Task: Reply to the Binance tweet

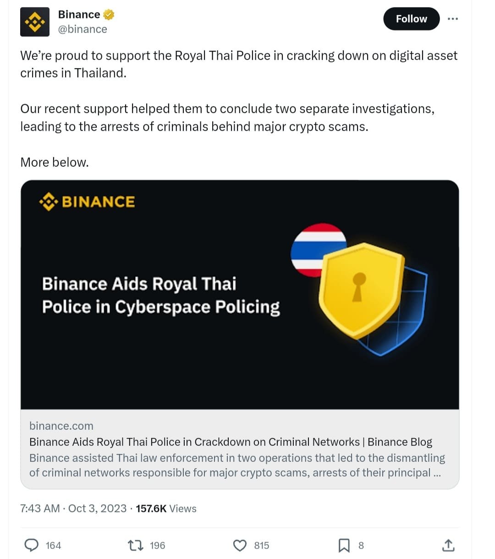Action: click(32, 545)
